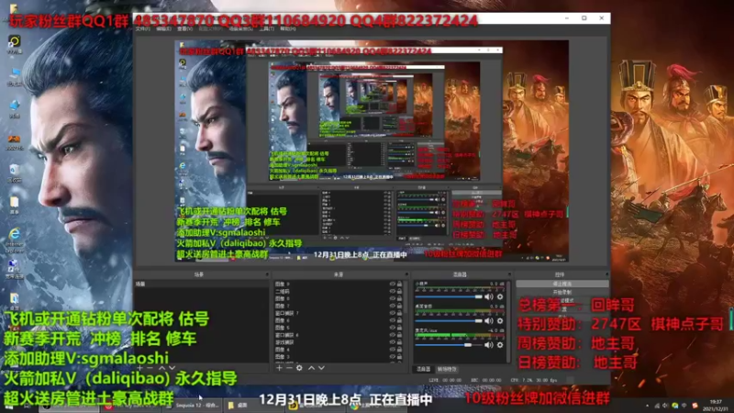The width and height of the screenshot is (734, 413).
Task: Mute 麦克风/Aux speaker icon
Action: point(489,345)
